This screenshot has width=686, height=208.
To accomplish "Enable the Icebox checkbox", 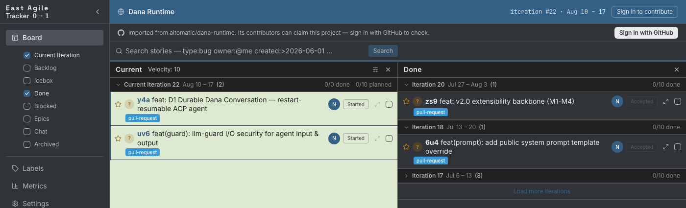I will pos(27,81).
